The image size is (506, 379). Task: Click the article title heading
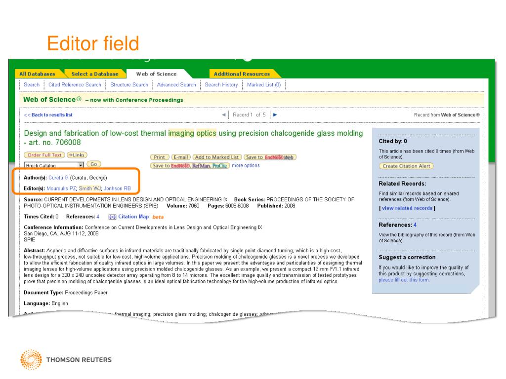click(x=193, y=138)
